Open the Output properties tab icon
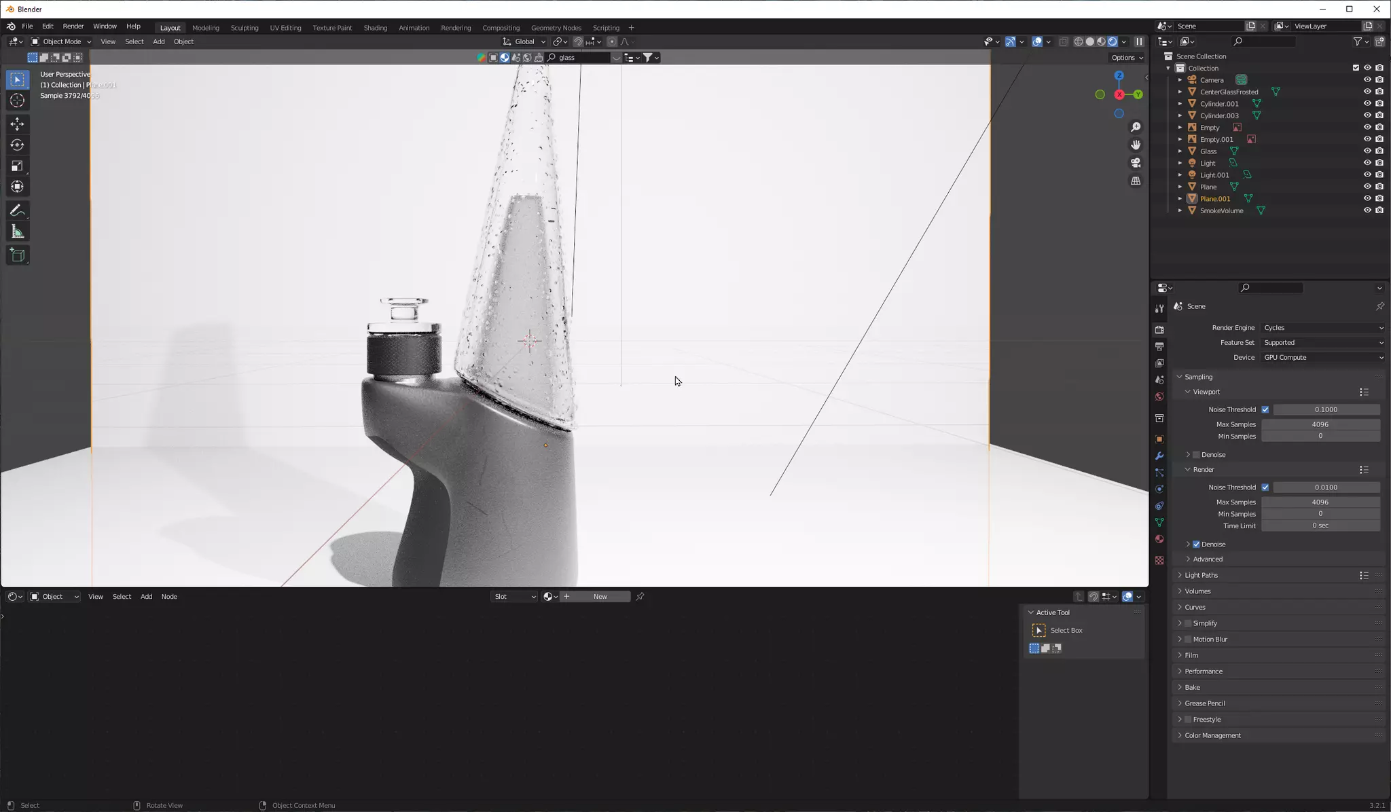The image size is (1391, 812). pos(1159,346)
